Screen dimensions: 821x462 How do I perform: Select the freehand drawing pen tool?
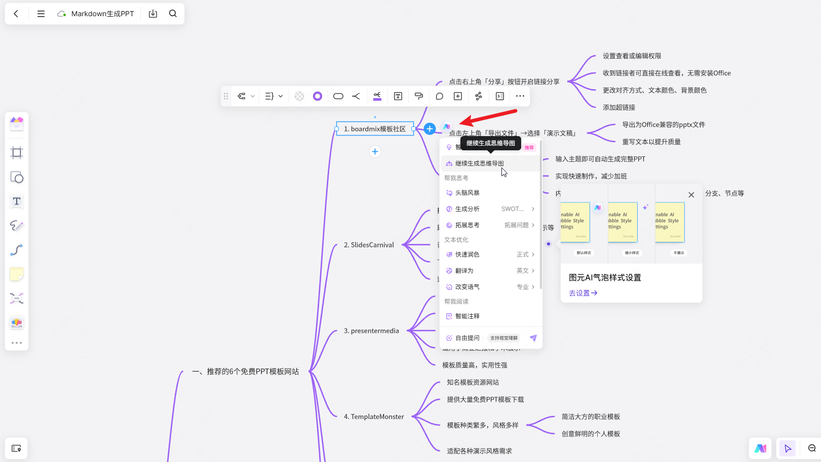coord(17,226)
